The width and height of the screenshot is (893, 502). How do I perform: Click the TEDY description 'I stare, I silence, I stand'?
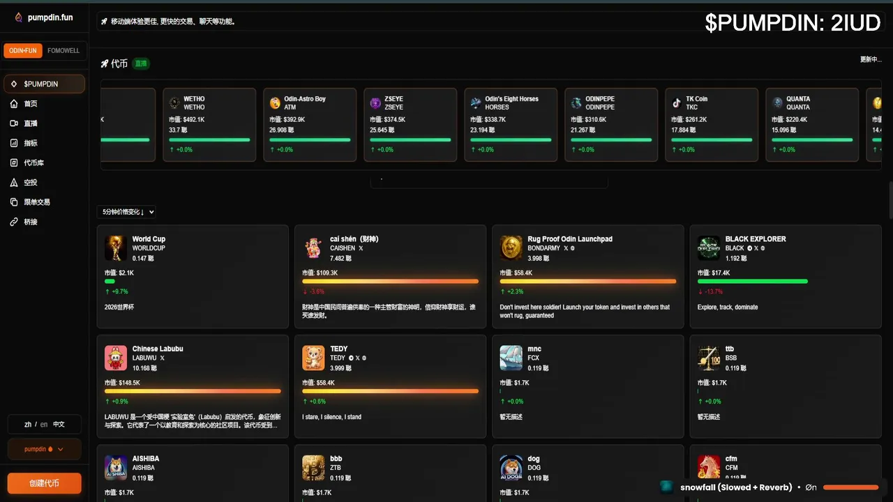click(x=331, y=417)
